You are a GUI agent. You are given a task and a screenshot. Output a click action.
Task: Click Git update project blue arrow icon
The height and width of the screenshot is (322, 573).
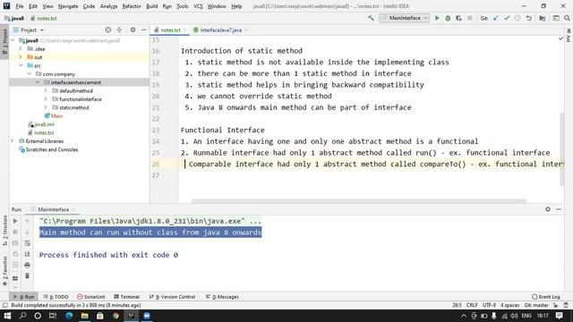point(495,18)
